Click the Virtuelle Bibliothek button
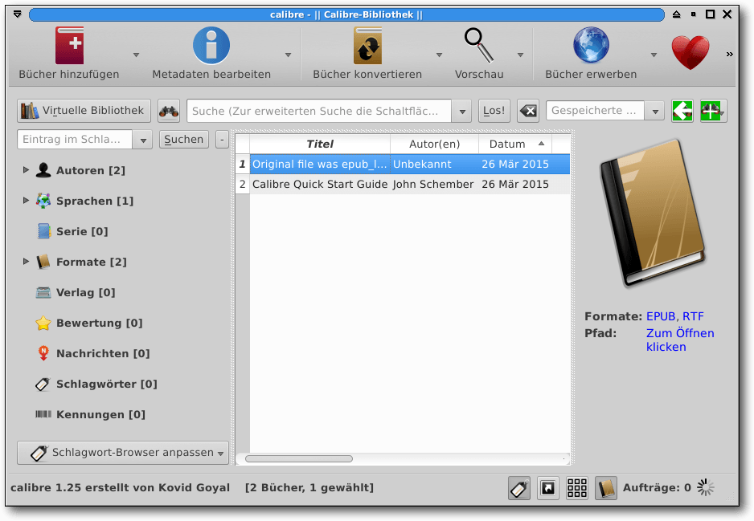Image resolution: width=754 pixels, height=521 pixels. pyautogui.click(x=84, y=111)
